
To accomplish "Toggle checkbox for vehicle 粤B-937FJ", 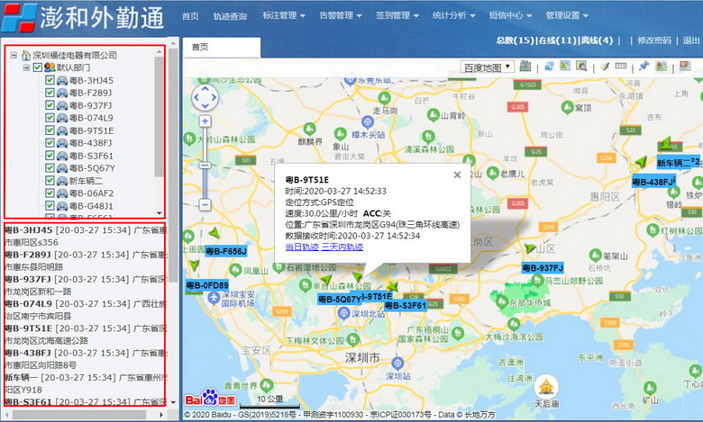I will click(50, 105).
